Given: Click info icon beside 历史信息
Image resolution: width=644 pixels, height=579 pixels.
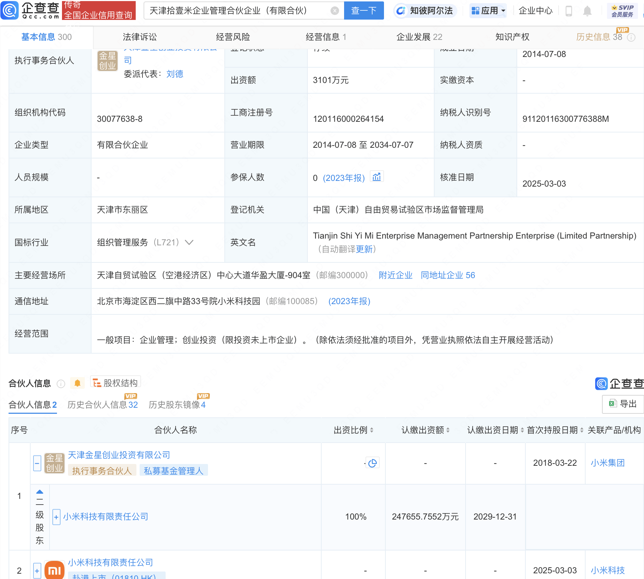Looking at the screenshot, I should pyautogui.click(x=631, y=37).
